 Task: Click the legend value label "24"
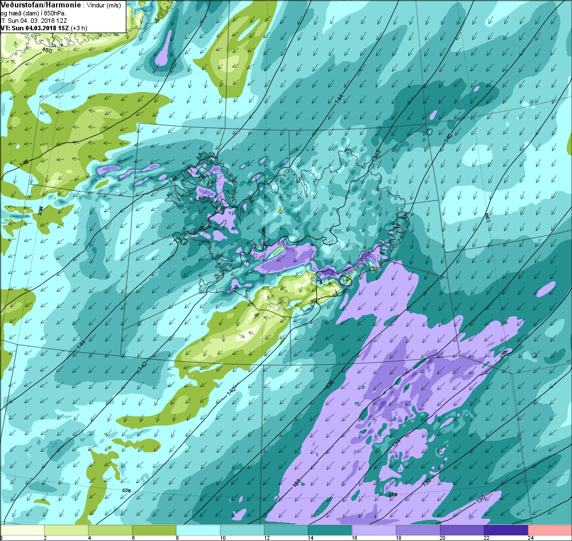click(x=531, y=538)
